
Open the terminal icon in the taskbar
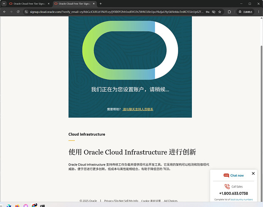point(42,206)
